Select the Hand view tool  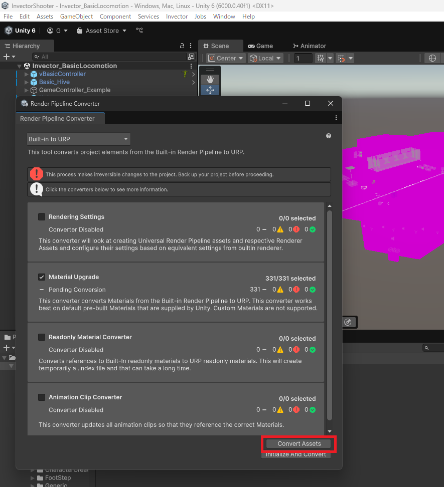210,80
